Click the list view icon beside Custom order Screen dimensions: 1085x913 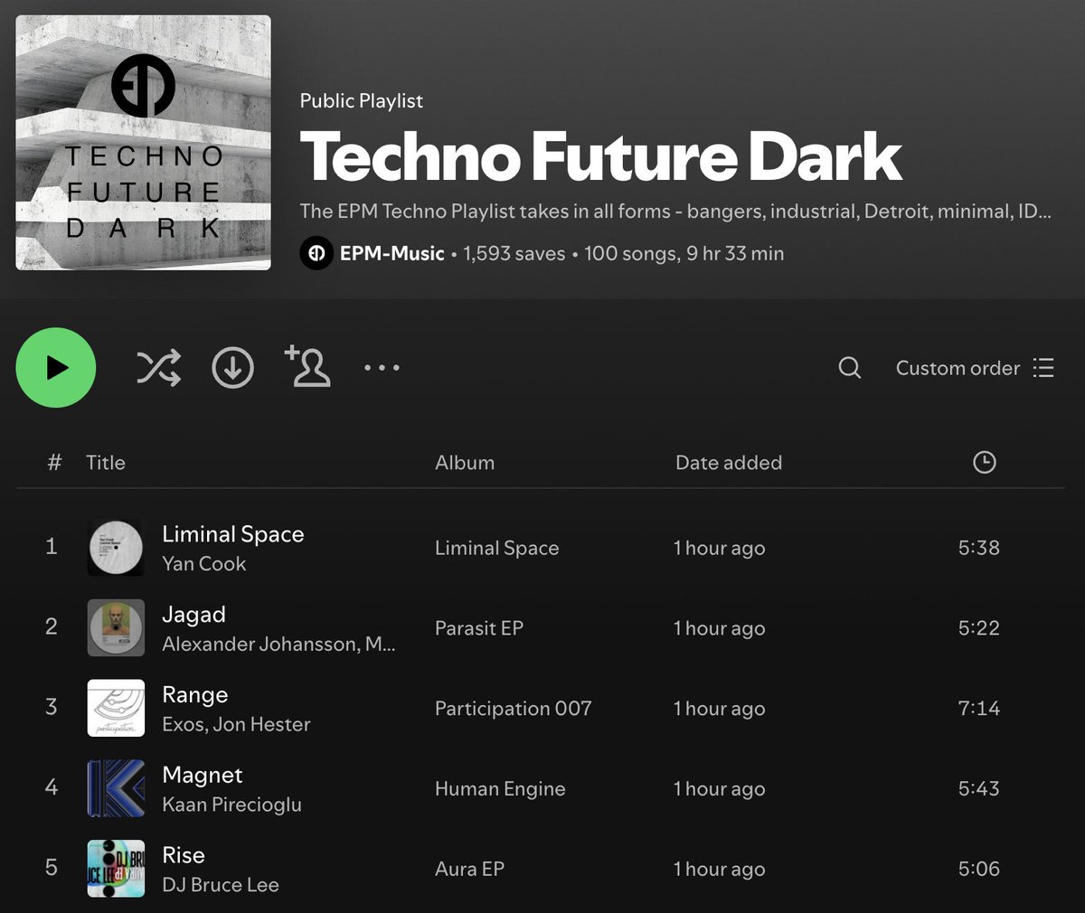[x=1043, y=368]
